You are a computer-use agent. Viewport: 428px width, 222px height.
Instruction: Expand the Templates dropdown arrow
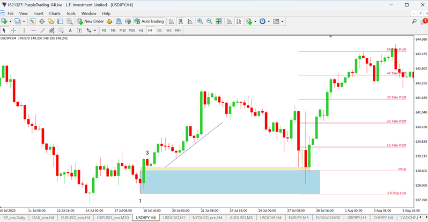[282, 21]
